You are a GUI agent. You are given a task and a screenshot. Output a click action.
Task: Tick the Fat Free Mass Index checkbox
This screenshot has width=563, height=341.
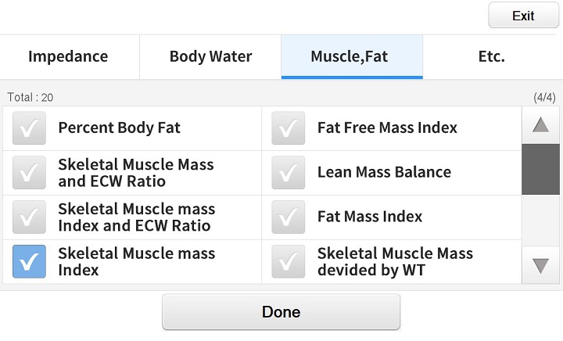289,128
